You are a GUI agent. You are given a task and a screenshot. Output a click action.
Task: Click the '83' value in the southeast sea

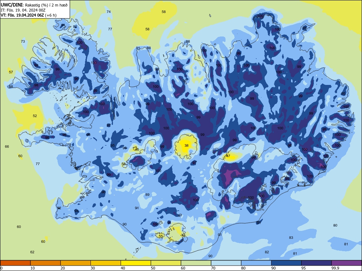pyautogui.click(x=291, y=238)
